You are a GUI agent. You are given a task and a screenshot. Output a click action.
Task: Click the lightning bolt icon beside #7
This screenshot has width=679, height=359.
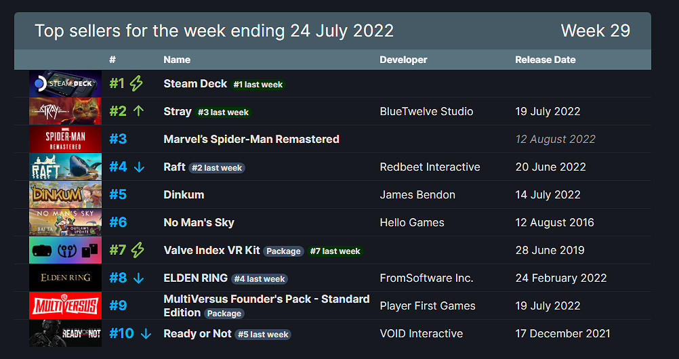[x=138, y=250]
